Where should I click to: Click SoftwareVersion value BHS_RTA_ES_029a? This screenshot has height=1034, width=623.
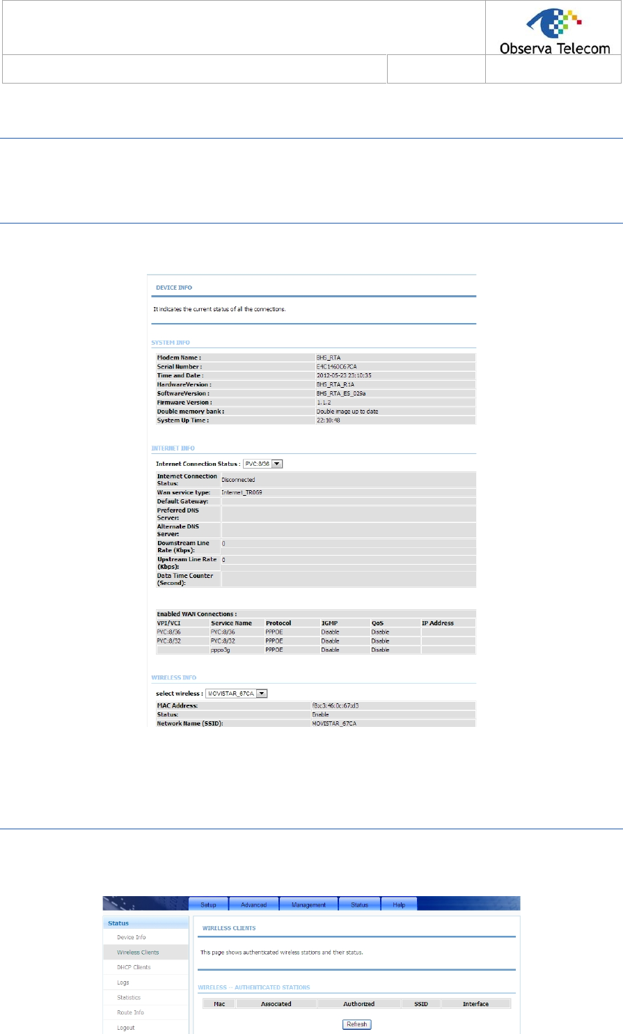pos(341,393)
